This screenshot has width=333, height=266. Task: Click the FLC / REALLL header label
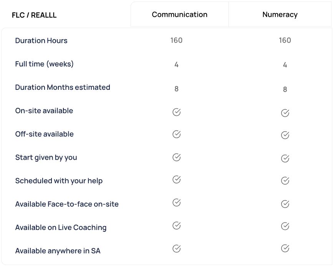(x=34, y=15)
